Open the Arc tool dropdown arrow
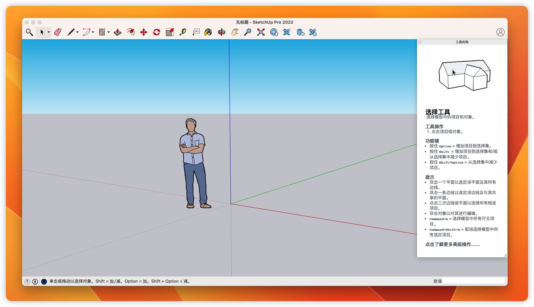Viewport: 534px width, 307px height. pyautogui.click(x=93, y=32)
